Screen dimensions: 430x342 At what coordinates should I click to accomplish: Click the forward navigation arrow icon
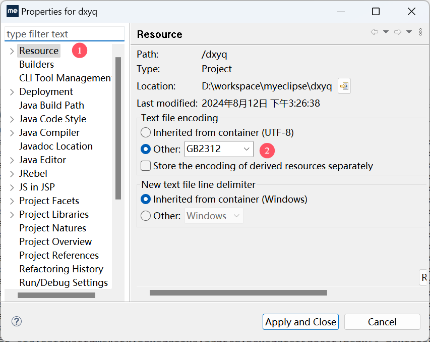(x=398, y=32)
